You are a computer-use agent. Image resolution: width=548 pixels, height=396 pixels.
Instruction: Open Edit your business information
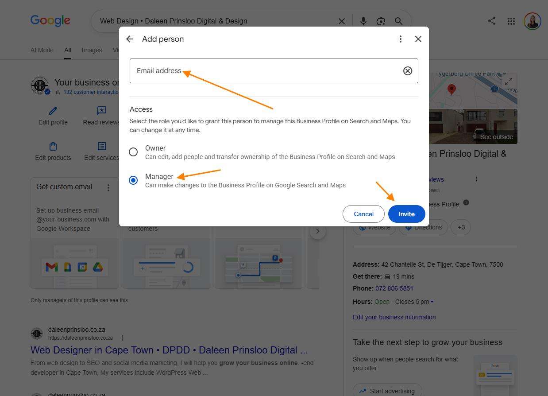(394, 317)
